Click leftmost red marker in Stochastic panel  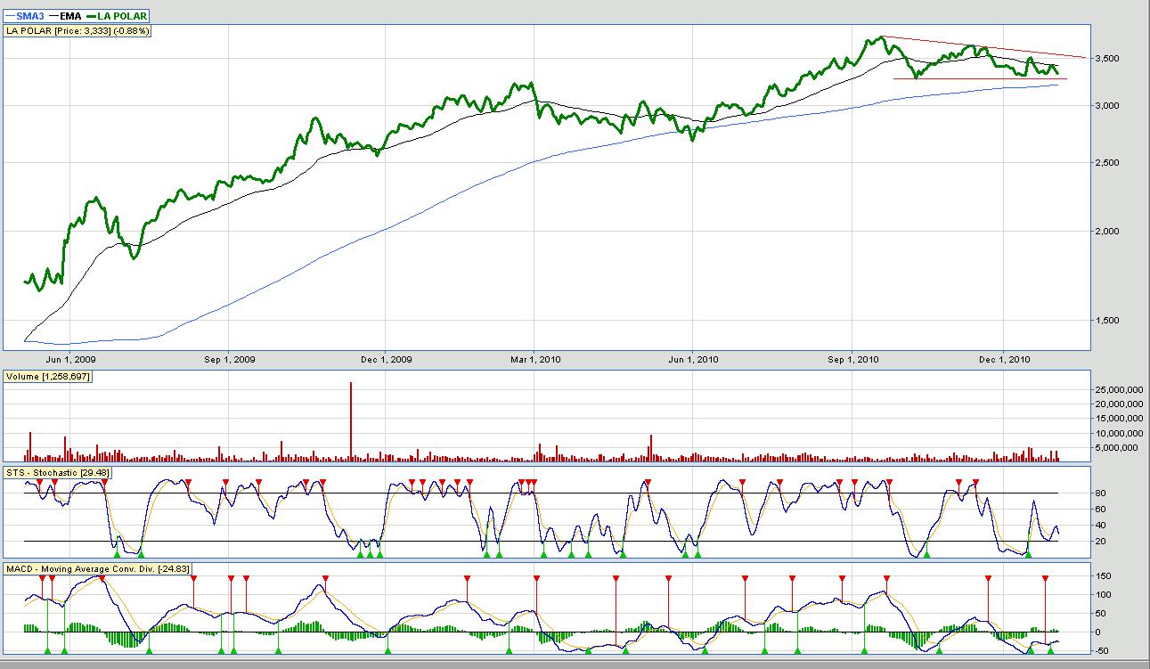click(x=40, y=482)
